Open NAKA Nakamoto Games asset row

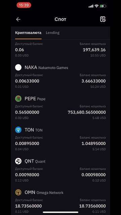(61, 76)
